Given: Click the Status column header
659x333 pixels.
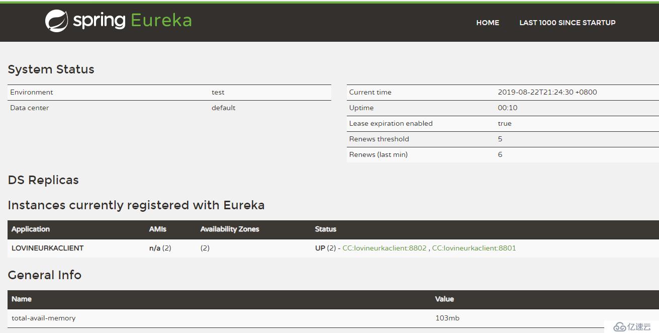Looking at the screenshot, I should 326,229.
